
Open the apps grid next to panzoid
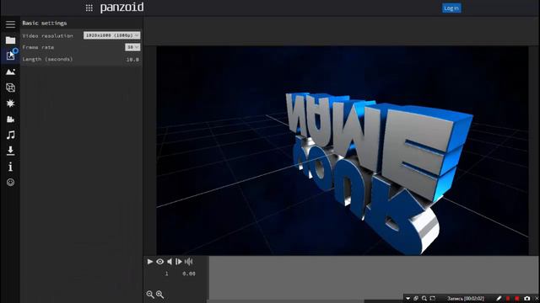tap(89, 8)
